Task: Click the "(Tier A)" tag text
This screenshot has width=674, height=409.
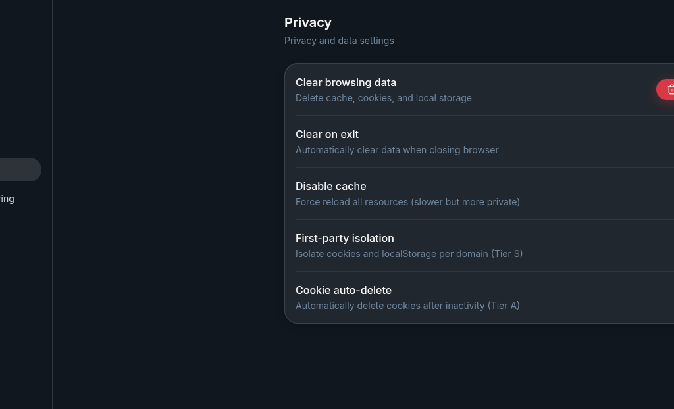Action: click(504, 306)
